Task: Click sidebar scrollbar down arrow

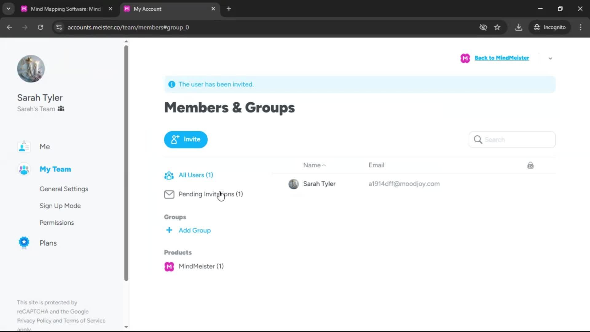Action: (126, 327)
